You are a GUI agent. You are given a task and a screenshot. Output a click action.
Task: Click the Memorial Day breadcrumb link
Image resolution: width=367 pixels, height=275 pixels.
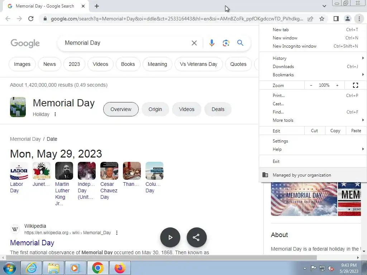[25, 139]
